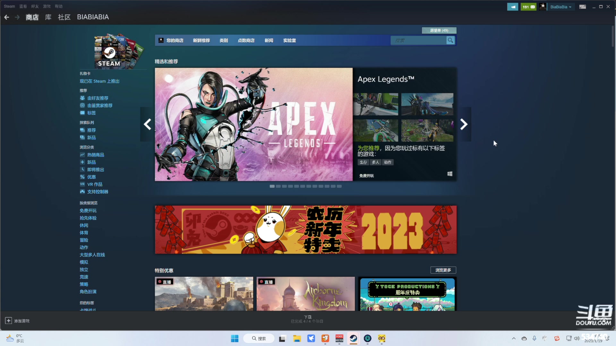Open the Apex Legends featured banner

[x=253, y=124]
